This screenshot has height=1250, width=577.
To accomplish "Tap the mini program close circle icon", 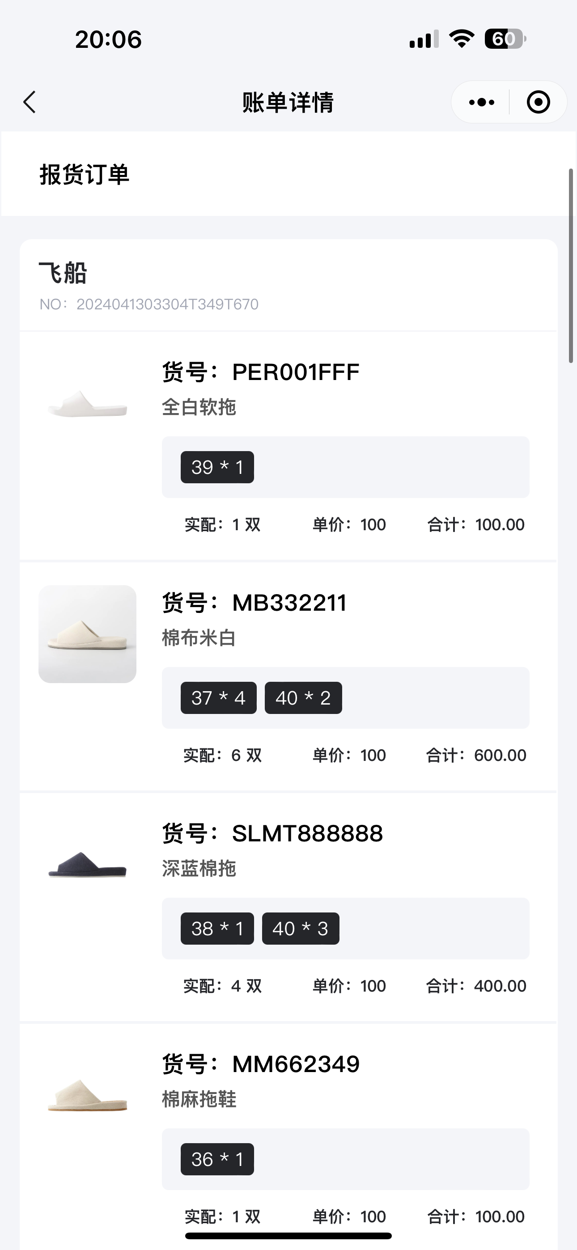I will tap(538, 102).
